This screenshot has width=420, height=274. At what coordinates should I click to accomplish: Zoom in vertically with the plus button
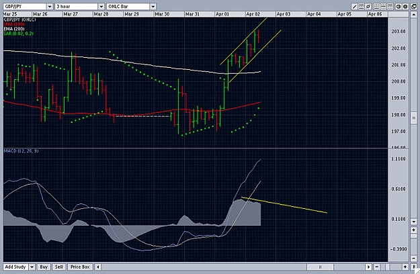tap(413, 230)
